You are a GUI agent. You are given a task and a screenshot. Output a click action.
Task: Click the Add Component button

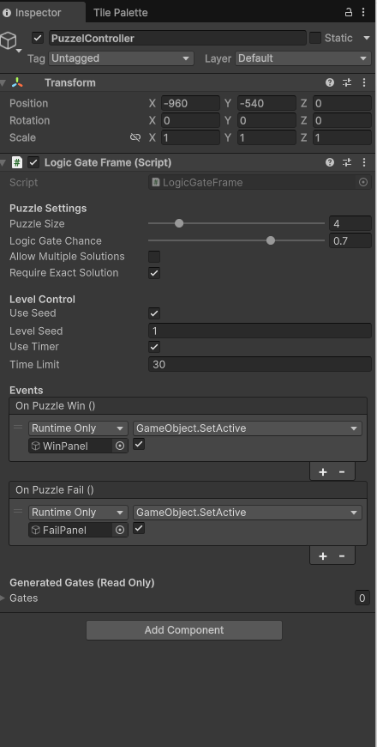(184, 630)
